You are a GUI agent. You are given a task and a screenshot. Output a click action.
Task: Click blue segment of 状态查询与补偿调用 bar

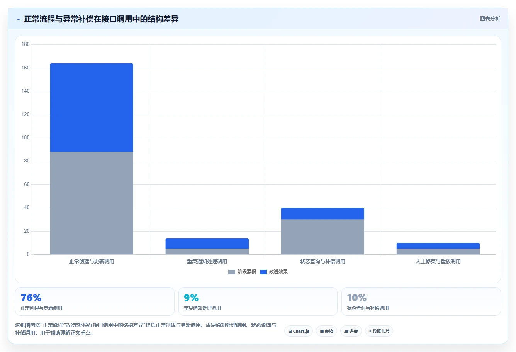(322, 214)
